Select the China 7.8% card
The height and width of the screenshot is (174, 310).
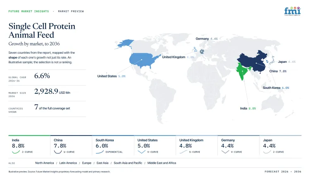pos(71,145)
